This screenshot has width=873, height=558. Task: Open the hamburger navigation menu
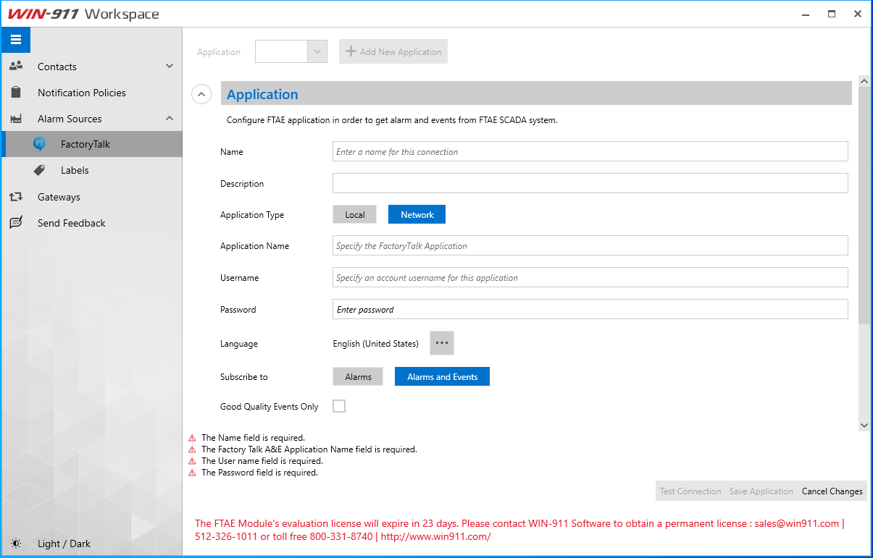[x=16, y=40]
